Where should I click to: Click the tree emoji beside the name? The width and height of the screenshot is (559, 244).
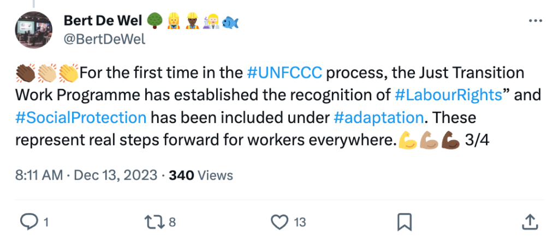tap(154, 21)
